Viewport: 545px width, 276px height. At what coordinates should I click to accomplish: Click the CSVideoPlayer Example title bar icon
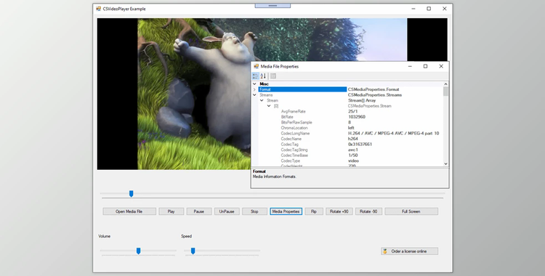coord(98,9)
